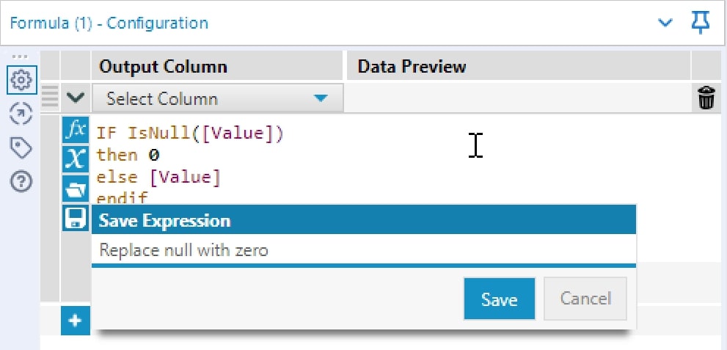Pin the Configuration window
This screenshot has height=350, width=727.
701,23
